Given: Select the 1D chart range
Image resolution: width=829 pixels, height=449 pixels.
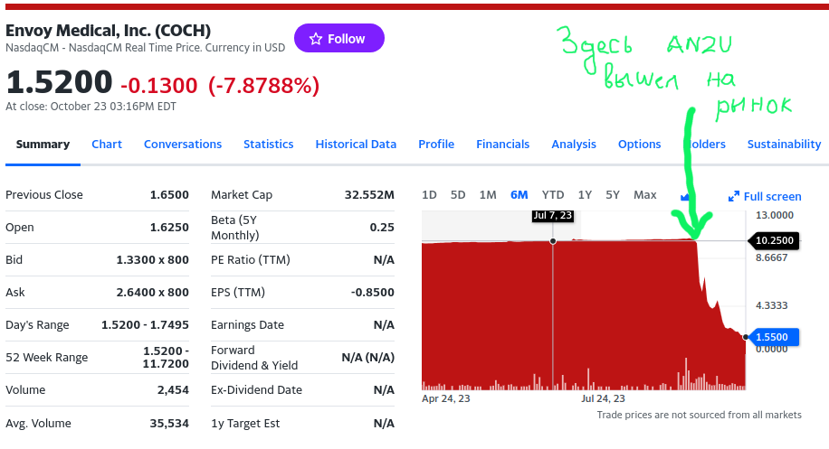Looking at the screenshot, I should pos(429,195).
